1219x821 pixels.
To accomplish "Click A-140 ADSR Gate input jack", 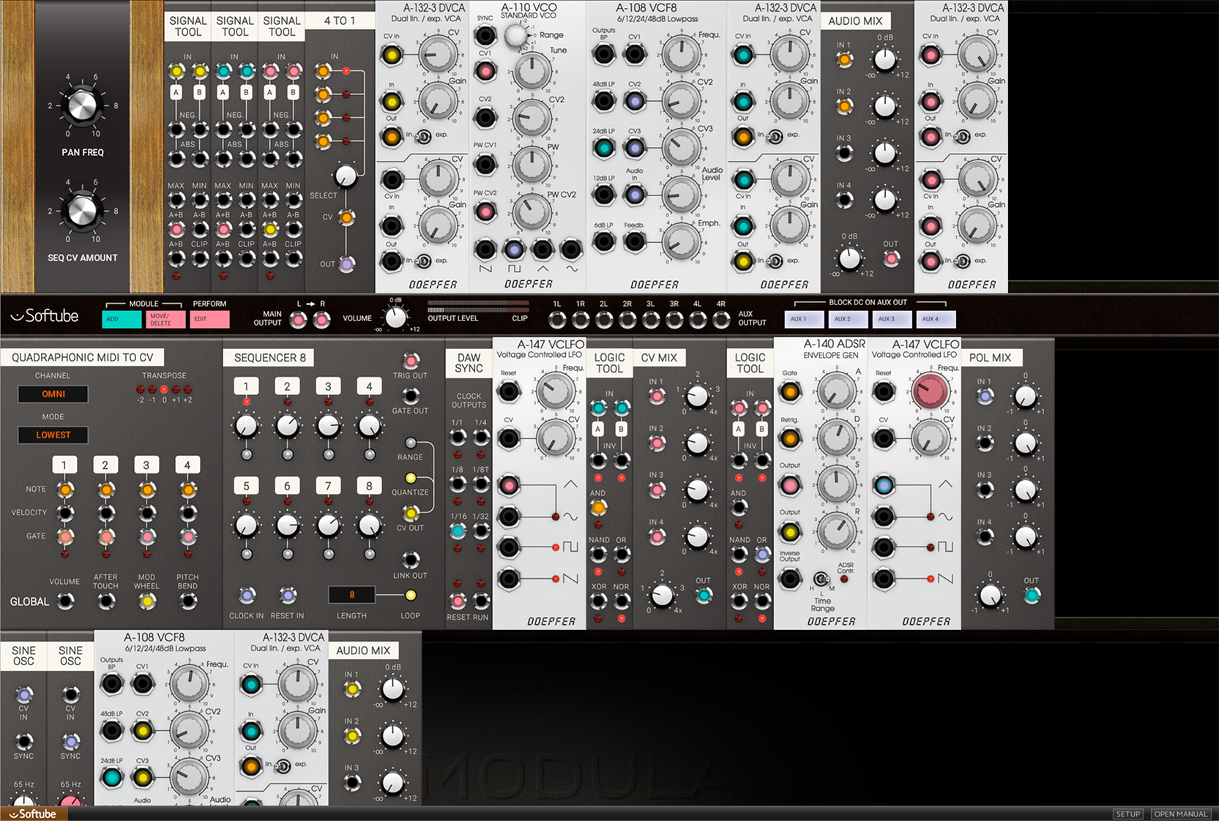I will tap(790, 392).
